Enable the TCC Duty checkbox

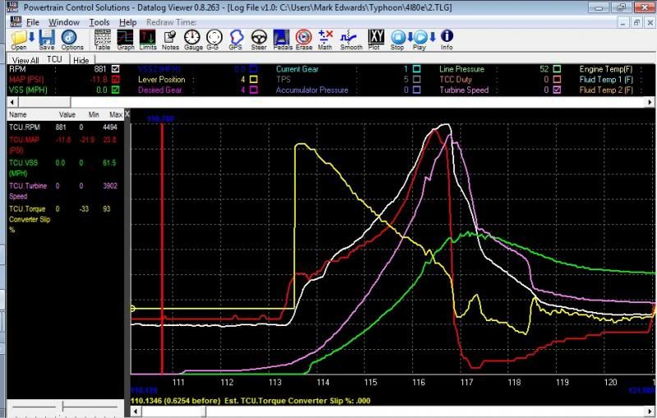[557, 79]
